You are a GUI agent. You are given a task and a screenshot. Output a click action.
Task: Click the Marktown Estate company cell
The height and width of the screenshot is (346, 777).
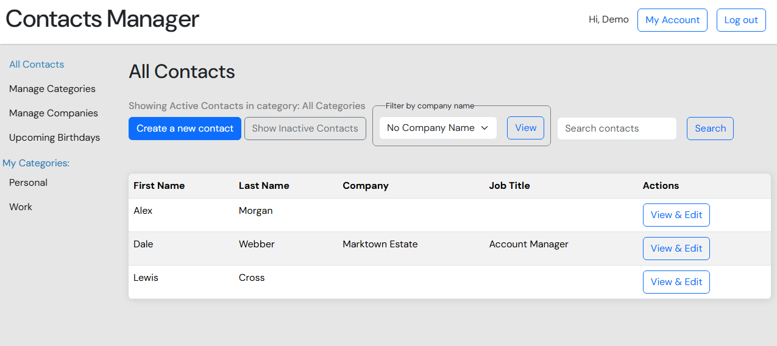[380, 244]
